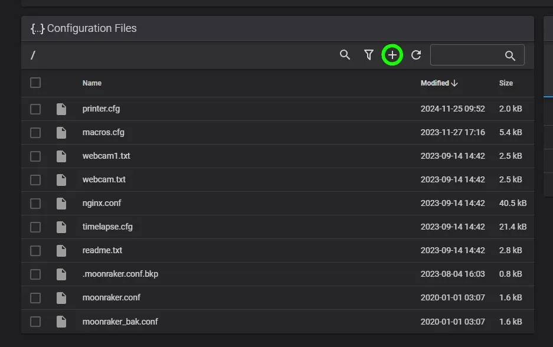Toggle the select-all checkbox in header

[x=35, y=83]
